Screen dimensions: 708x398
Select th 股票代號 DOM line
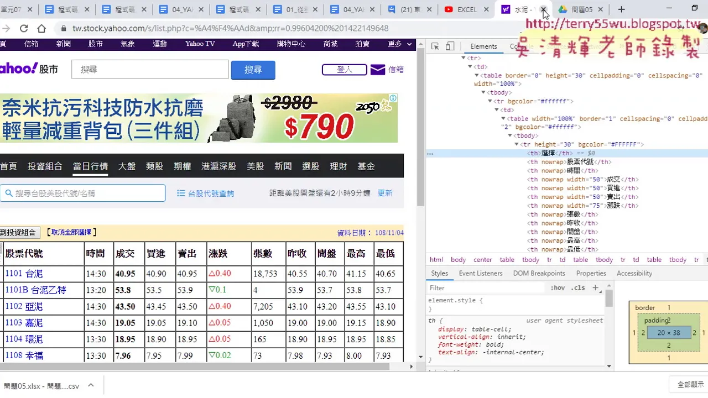(x=569, y=162)
